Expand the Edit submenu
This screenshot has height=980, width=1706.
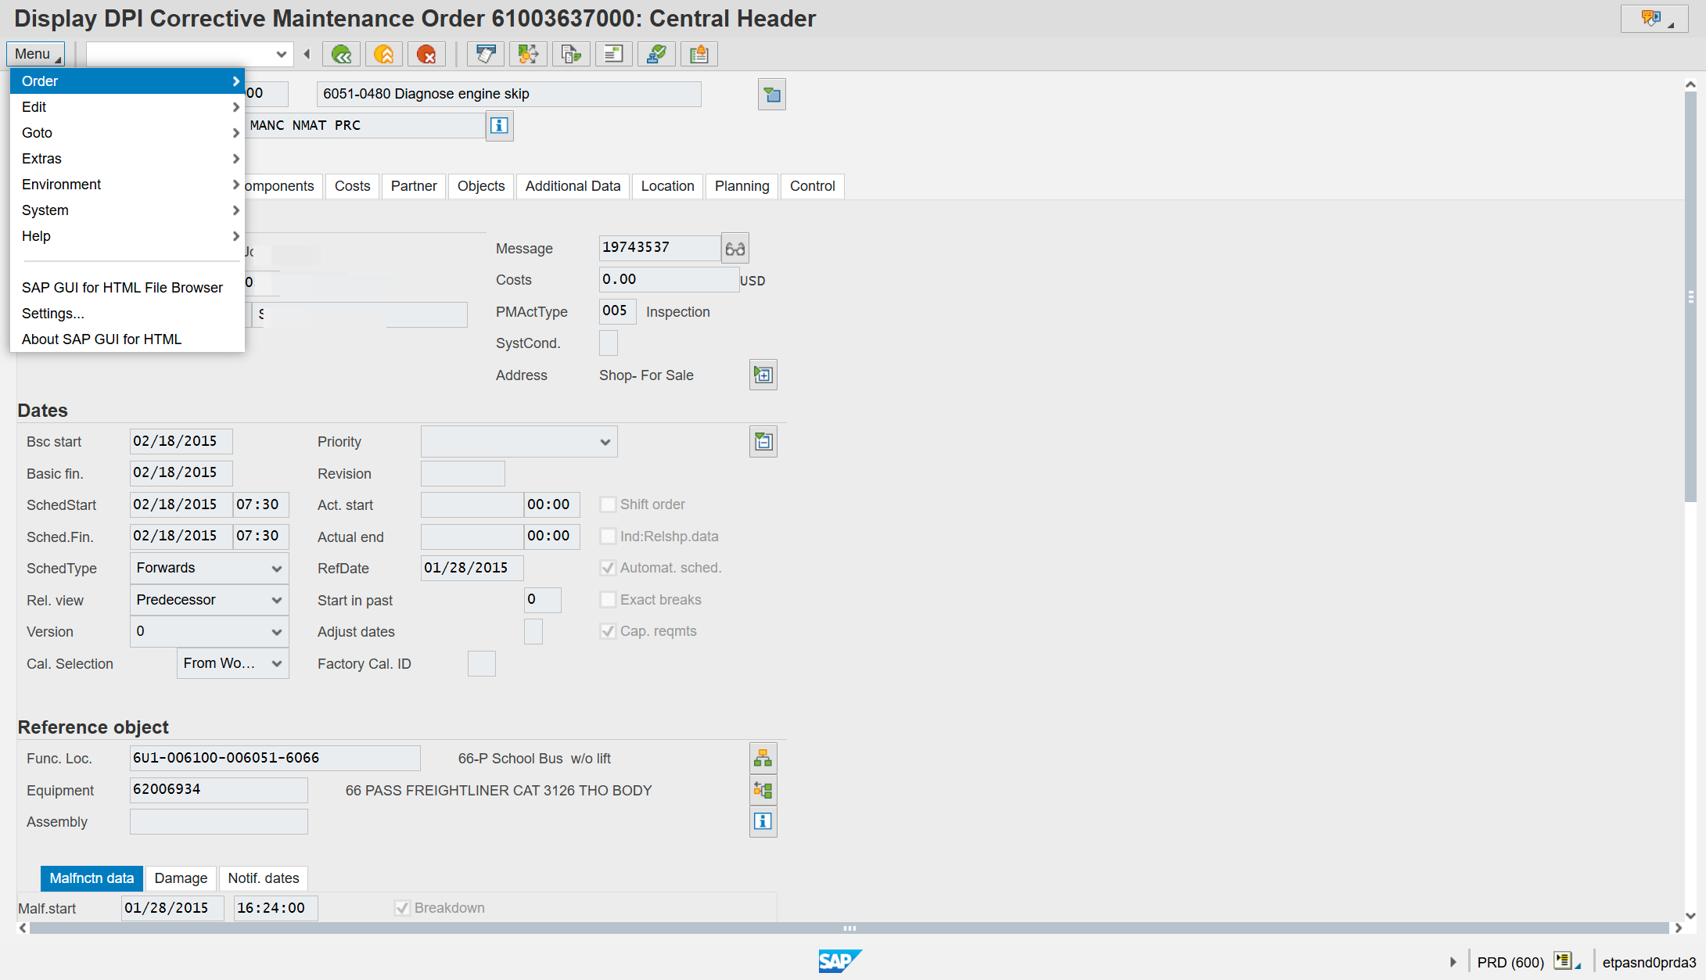(128, 107)
